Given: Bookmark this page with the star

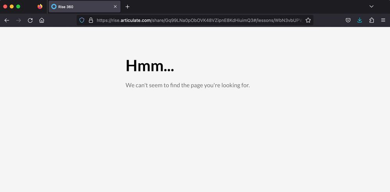Looking at the screenshot, I should 308,20.
